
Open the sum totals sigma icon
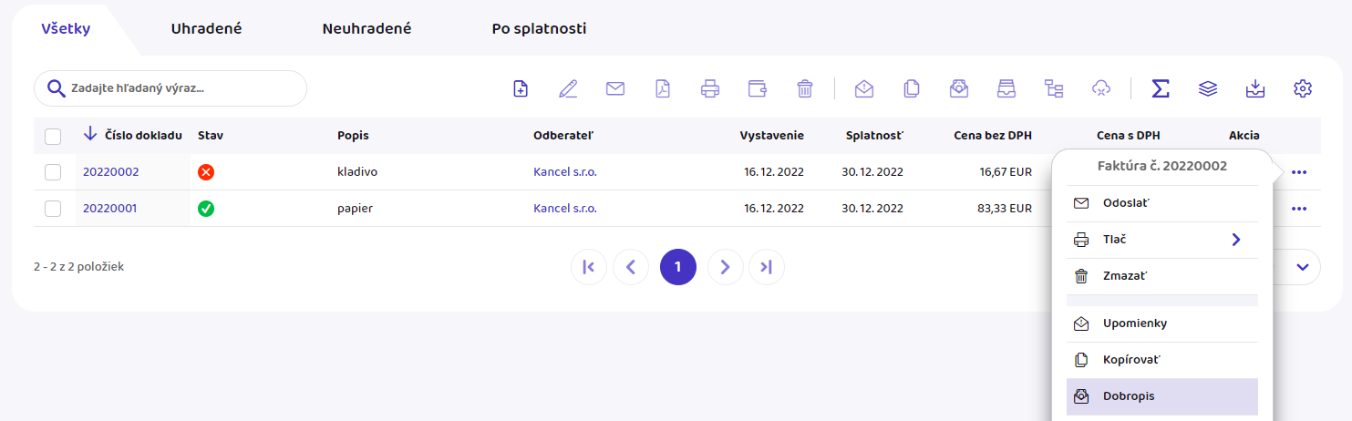(1161, 88)
